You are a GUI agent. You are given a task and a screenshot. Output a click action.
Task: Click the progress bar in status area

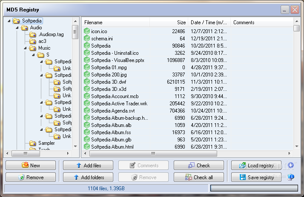tap(254, 188)
